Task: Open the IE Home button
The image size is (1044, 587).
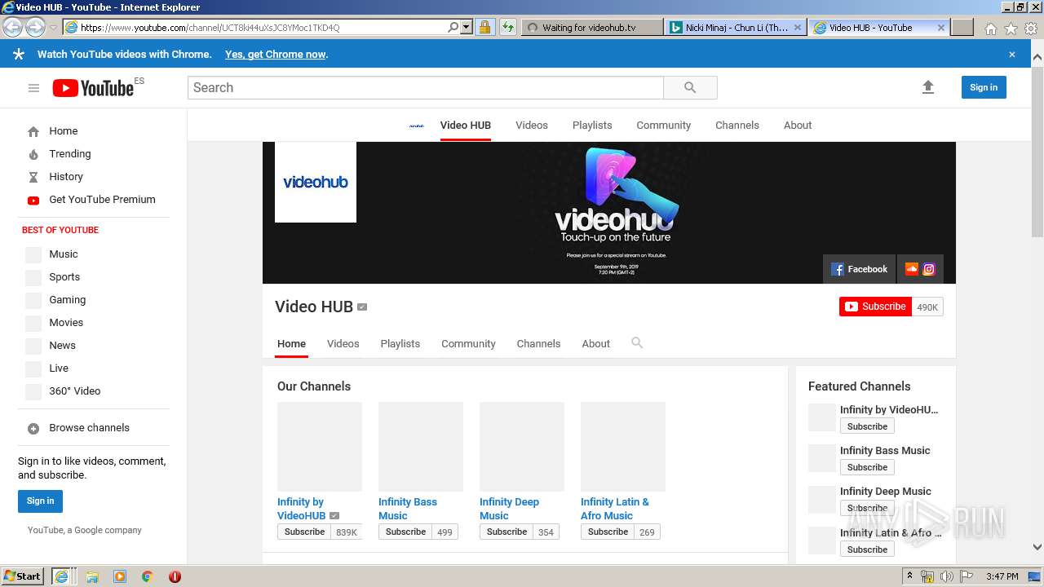Action: (x=990, y=28)
